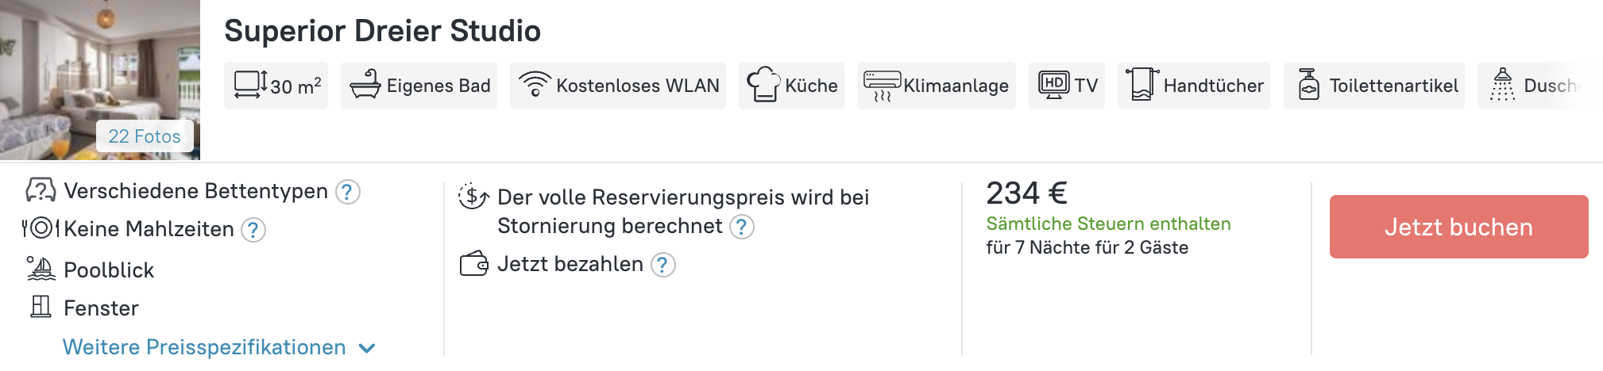Open help for Keine Mahlzeiten
Screen dimensions: 1603x371
coord(253,230)
